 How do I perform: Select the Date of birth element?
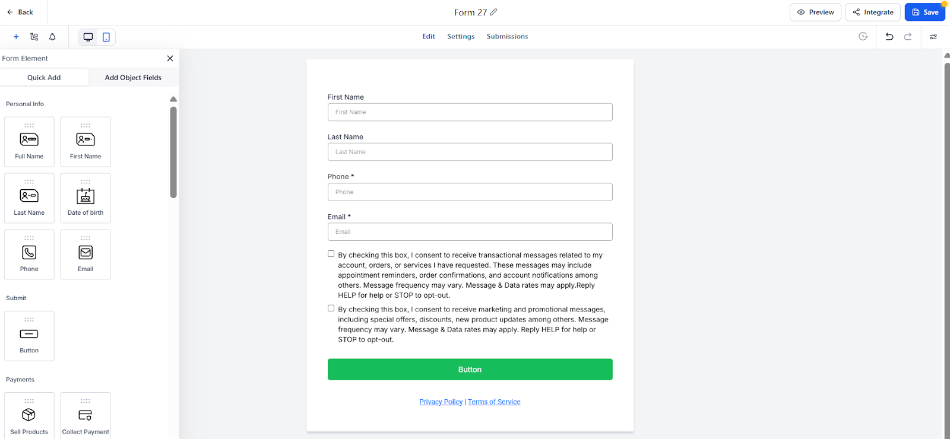tap(85, 198)
